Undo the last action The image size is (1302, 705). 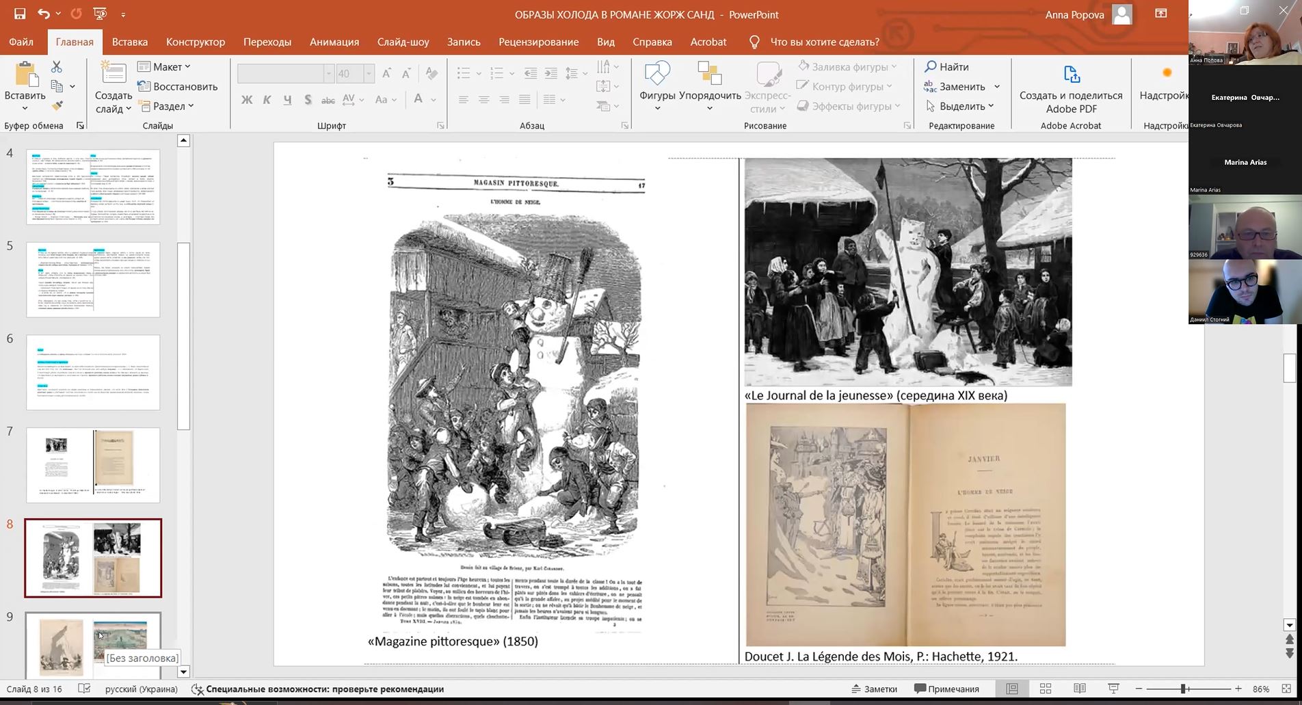(x=44, y=14)
